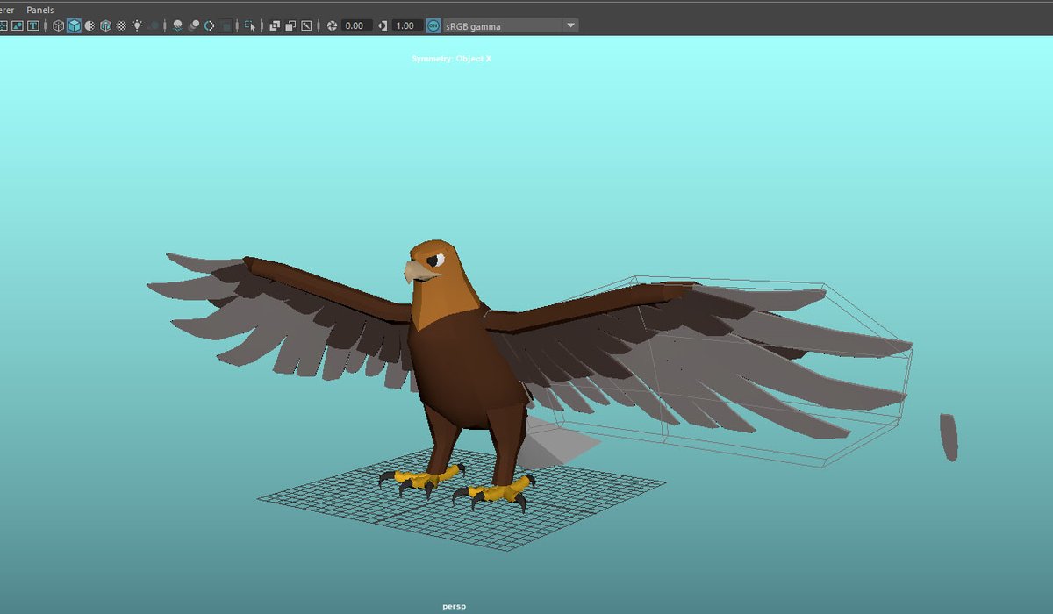Toggle Use All Lights bulb icon
This screenshot has height=614, width=1053.
137,25
